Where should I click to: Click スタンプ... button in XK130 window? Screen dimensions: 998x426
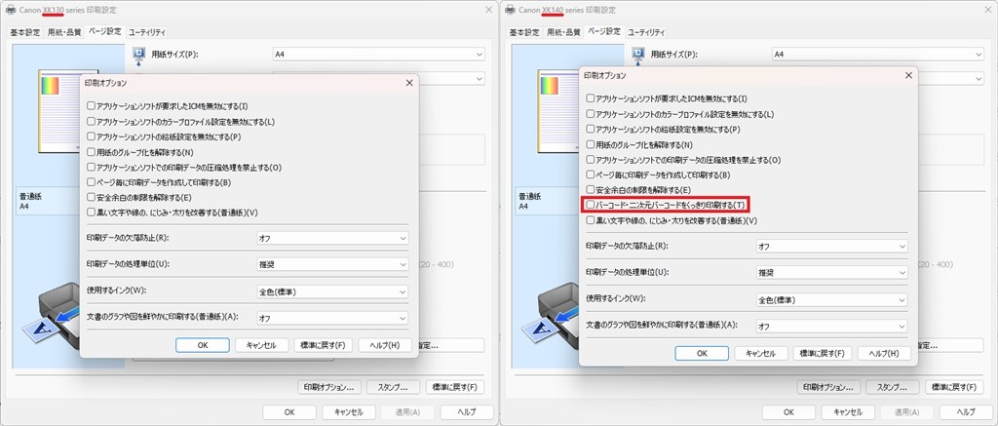click(393, 387)
